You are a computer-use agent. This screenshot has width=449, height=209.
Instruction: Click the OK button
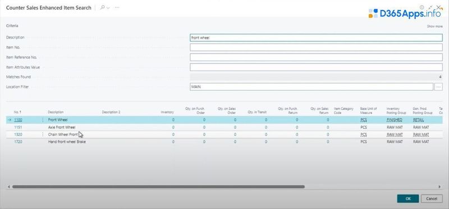408,199
